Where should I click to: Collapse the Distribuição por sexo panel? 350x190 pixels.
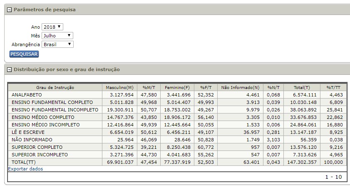point(9,69)
